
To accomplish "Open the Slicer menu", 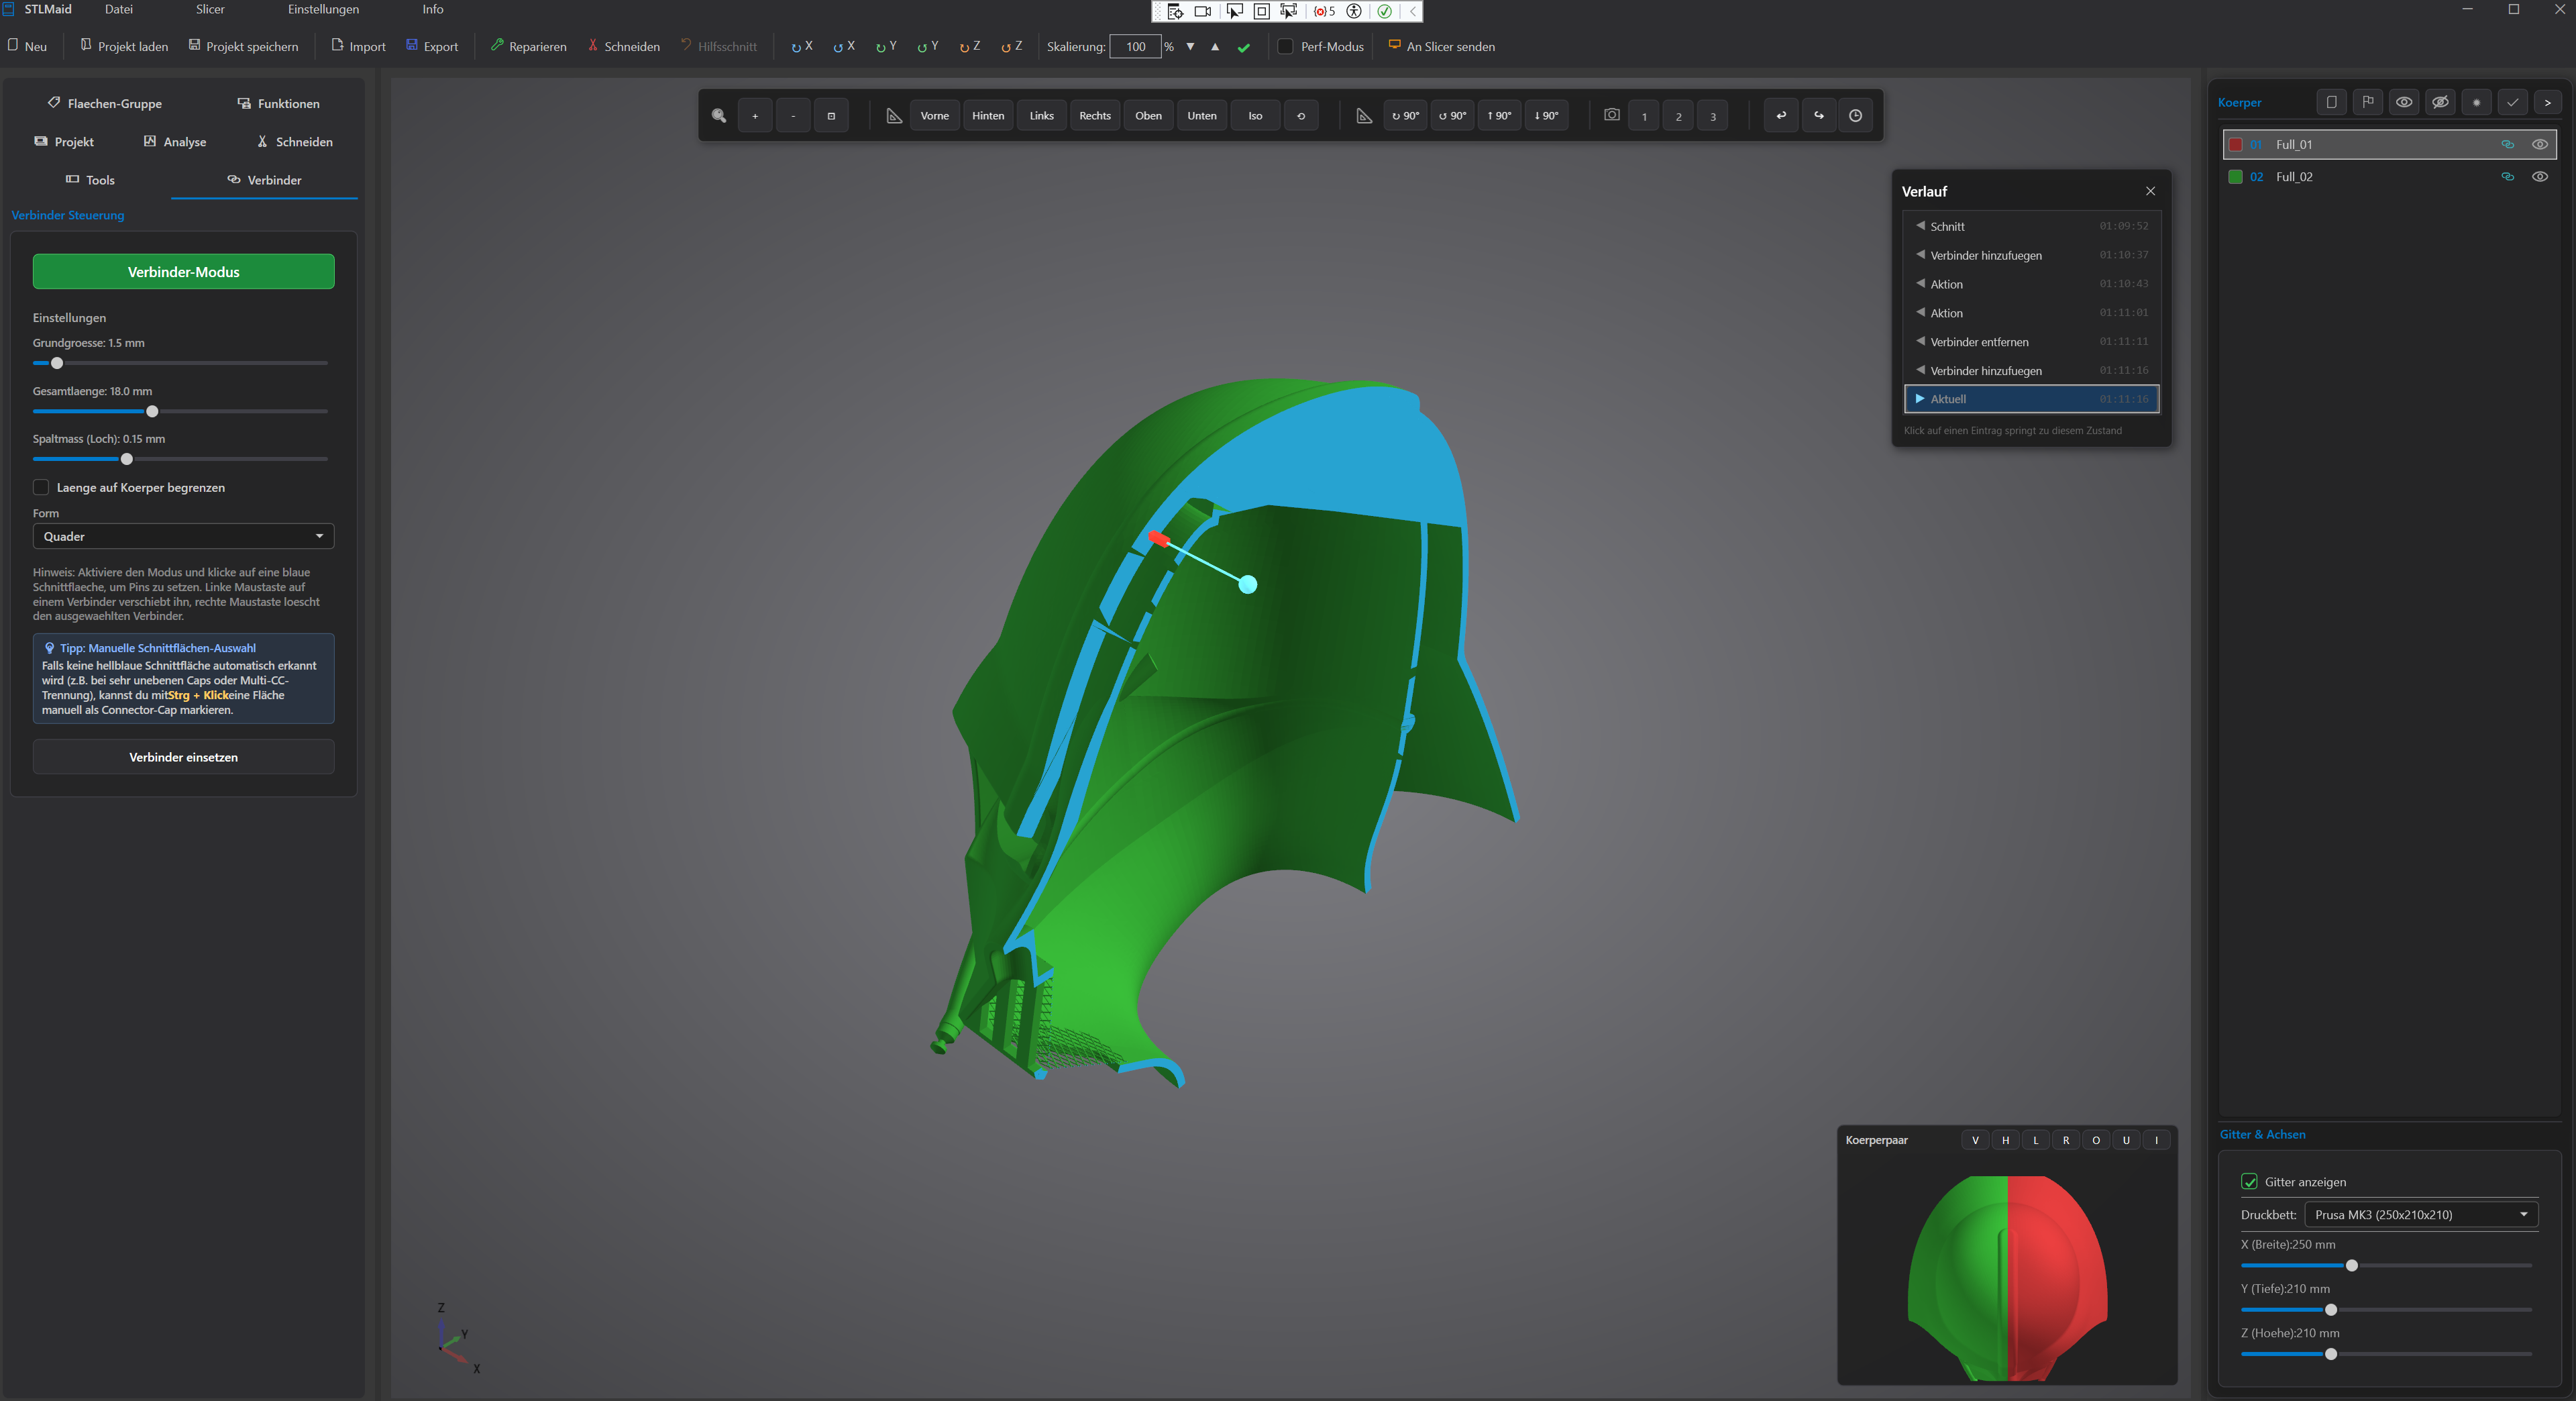I will tap(210, 10).
